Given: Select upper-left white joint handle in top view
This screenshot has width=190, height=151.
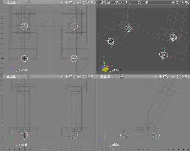Looking at the screenshot, I should coord(24,26).
